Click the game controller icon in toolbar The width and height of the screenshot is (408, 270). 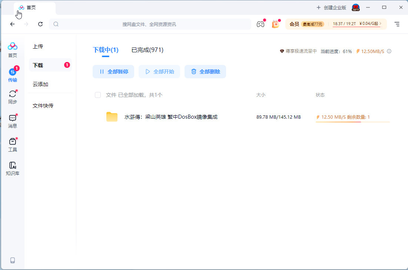tap(261, 24)
